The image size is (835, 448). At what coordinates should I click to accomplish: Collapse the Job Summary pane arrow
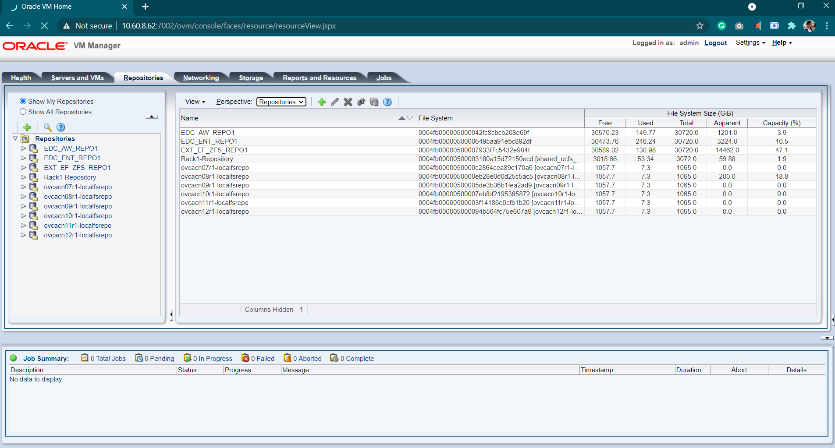coord(827,338)
